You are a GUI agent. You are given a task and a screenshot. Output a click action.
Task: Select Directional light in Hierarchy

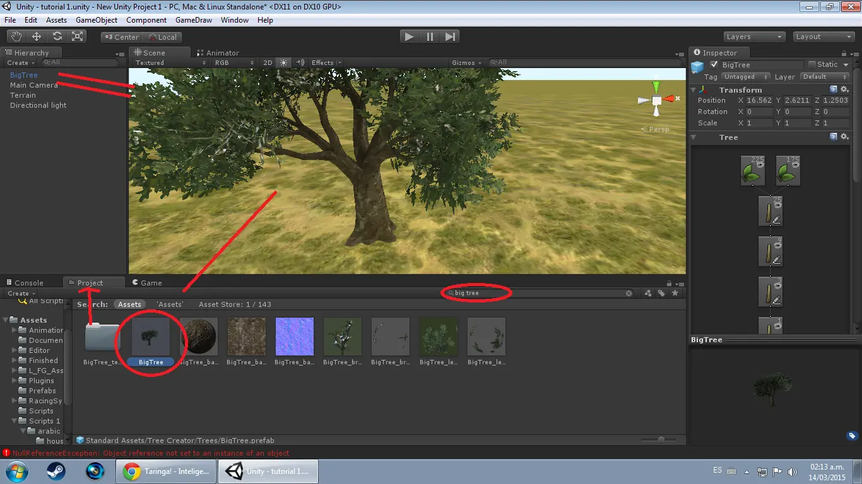click(38, 105)
